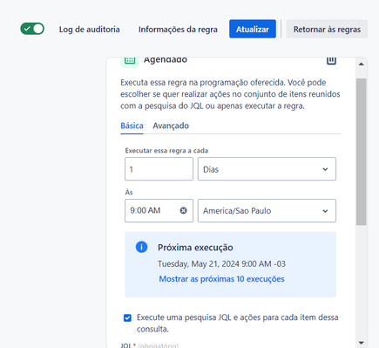
Task: Switch to the Básica tab
Action: [x=132, y=126]
